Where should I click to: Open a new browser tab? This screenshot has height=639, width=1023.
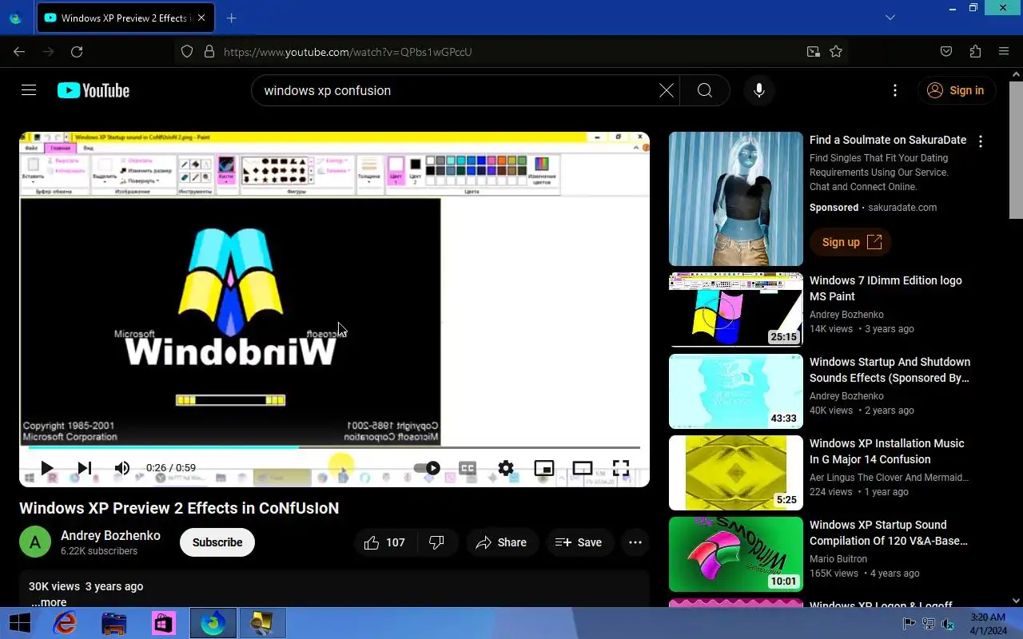tap(232, 18)
